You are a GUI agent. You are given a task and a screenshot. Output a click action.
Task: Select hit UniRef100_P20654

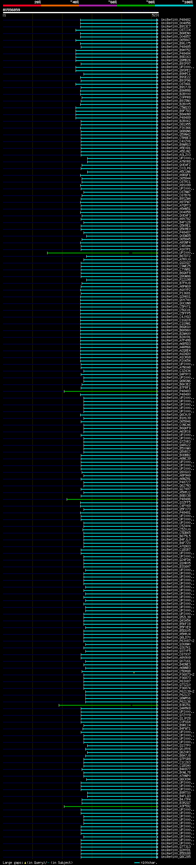click(x=175, y=361)
